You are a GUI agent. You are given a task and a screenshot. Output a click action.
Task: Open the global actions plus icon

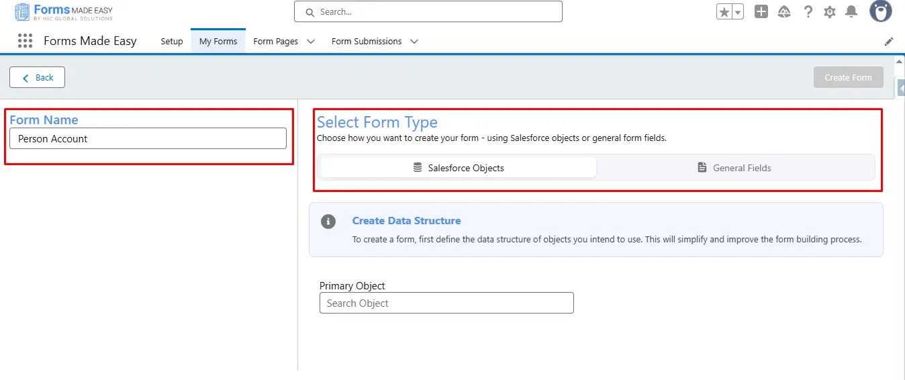point(761,11)
